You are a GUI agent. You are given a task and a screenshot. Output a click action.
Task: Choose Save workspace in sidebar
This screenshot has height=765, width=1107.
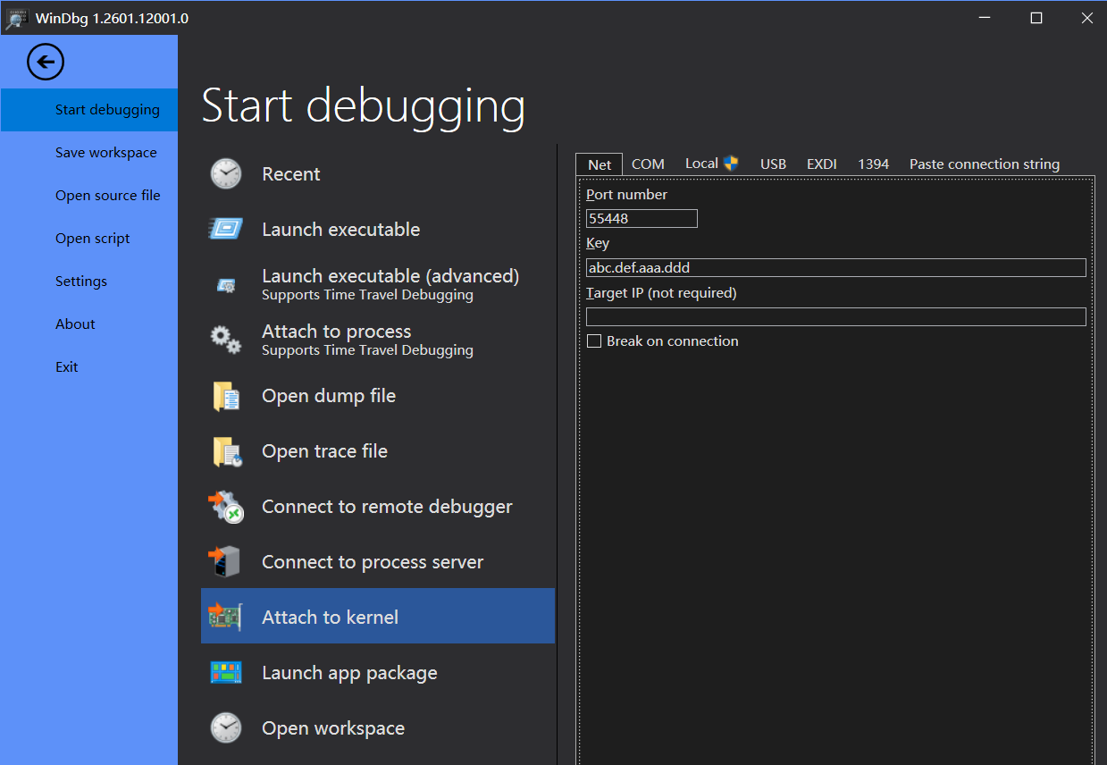pyautogui.click(x=89, y=153)
